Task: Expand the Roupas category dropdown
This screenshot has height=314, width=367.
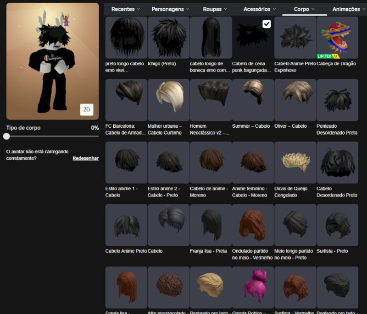Action: pyautogui.click(x=215, y=9)
